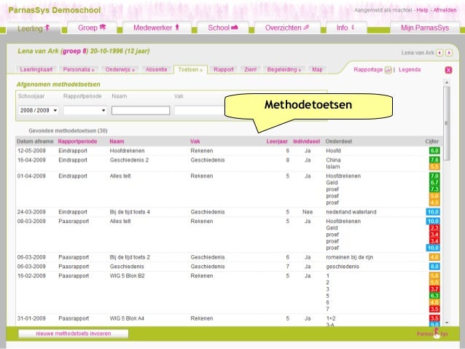This screenshot has height=349, width=465.
Task: Switch to the Zien! sub-tab
Action: point(250,70)
